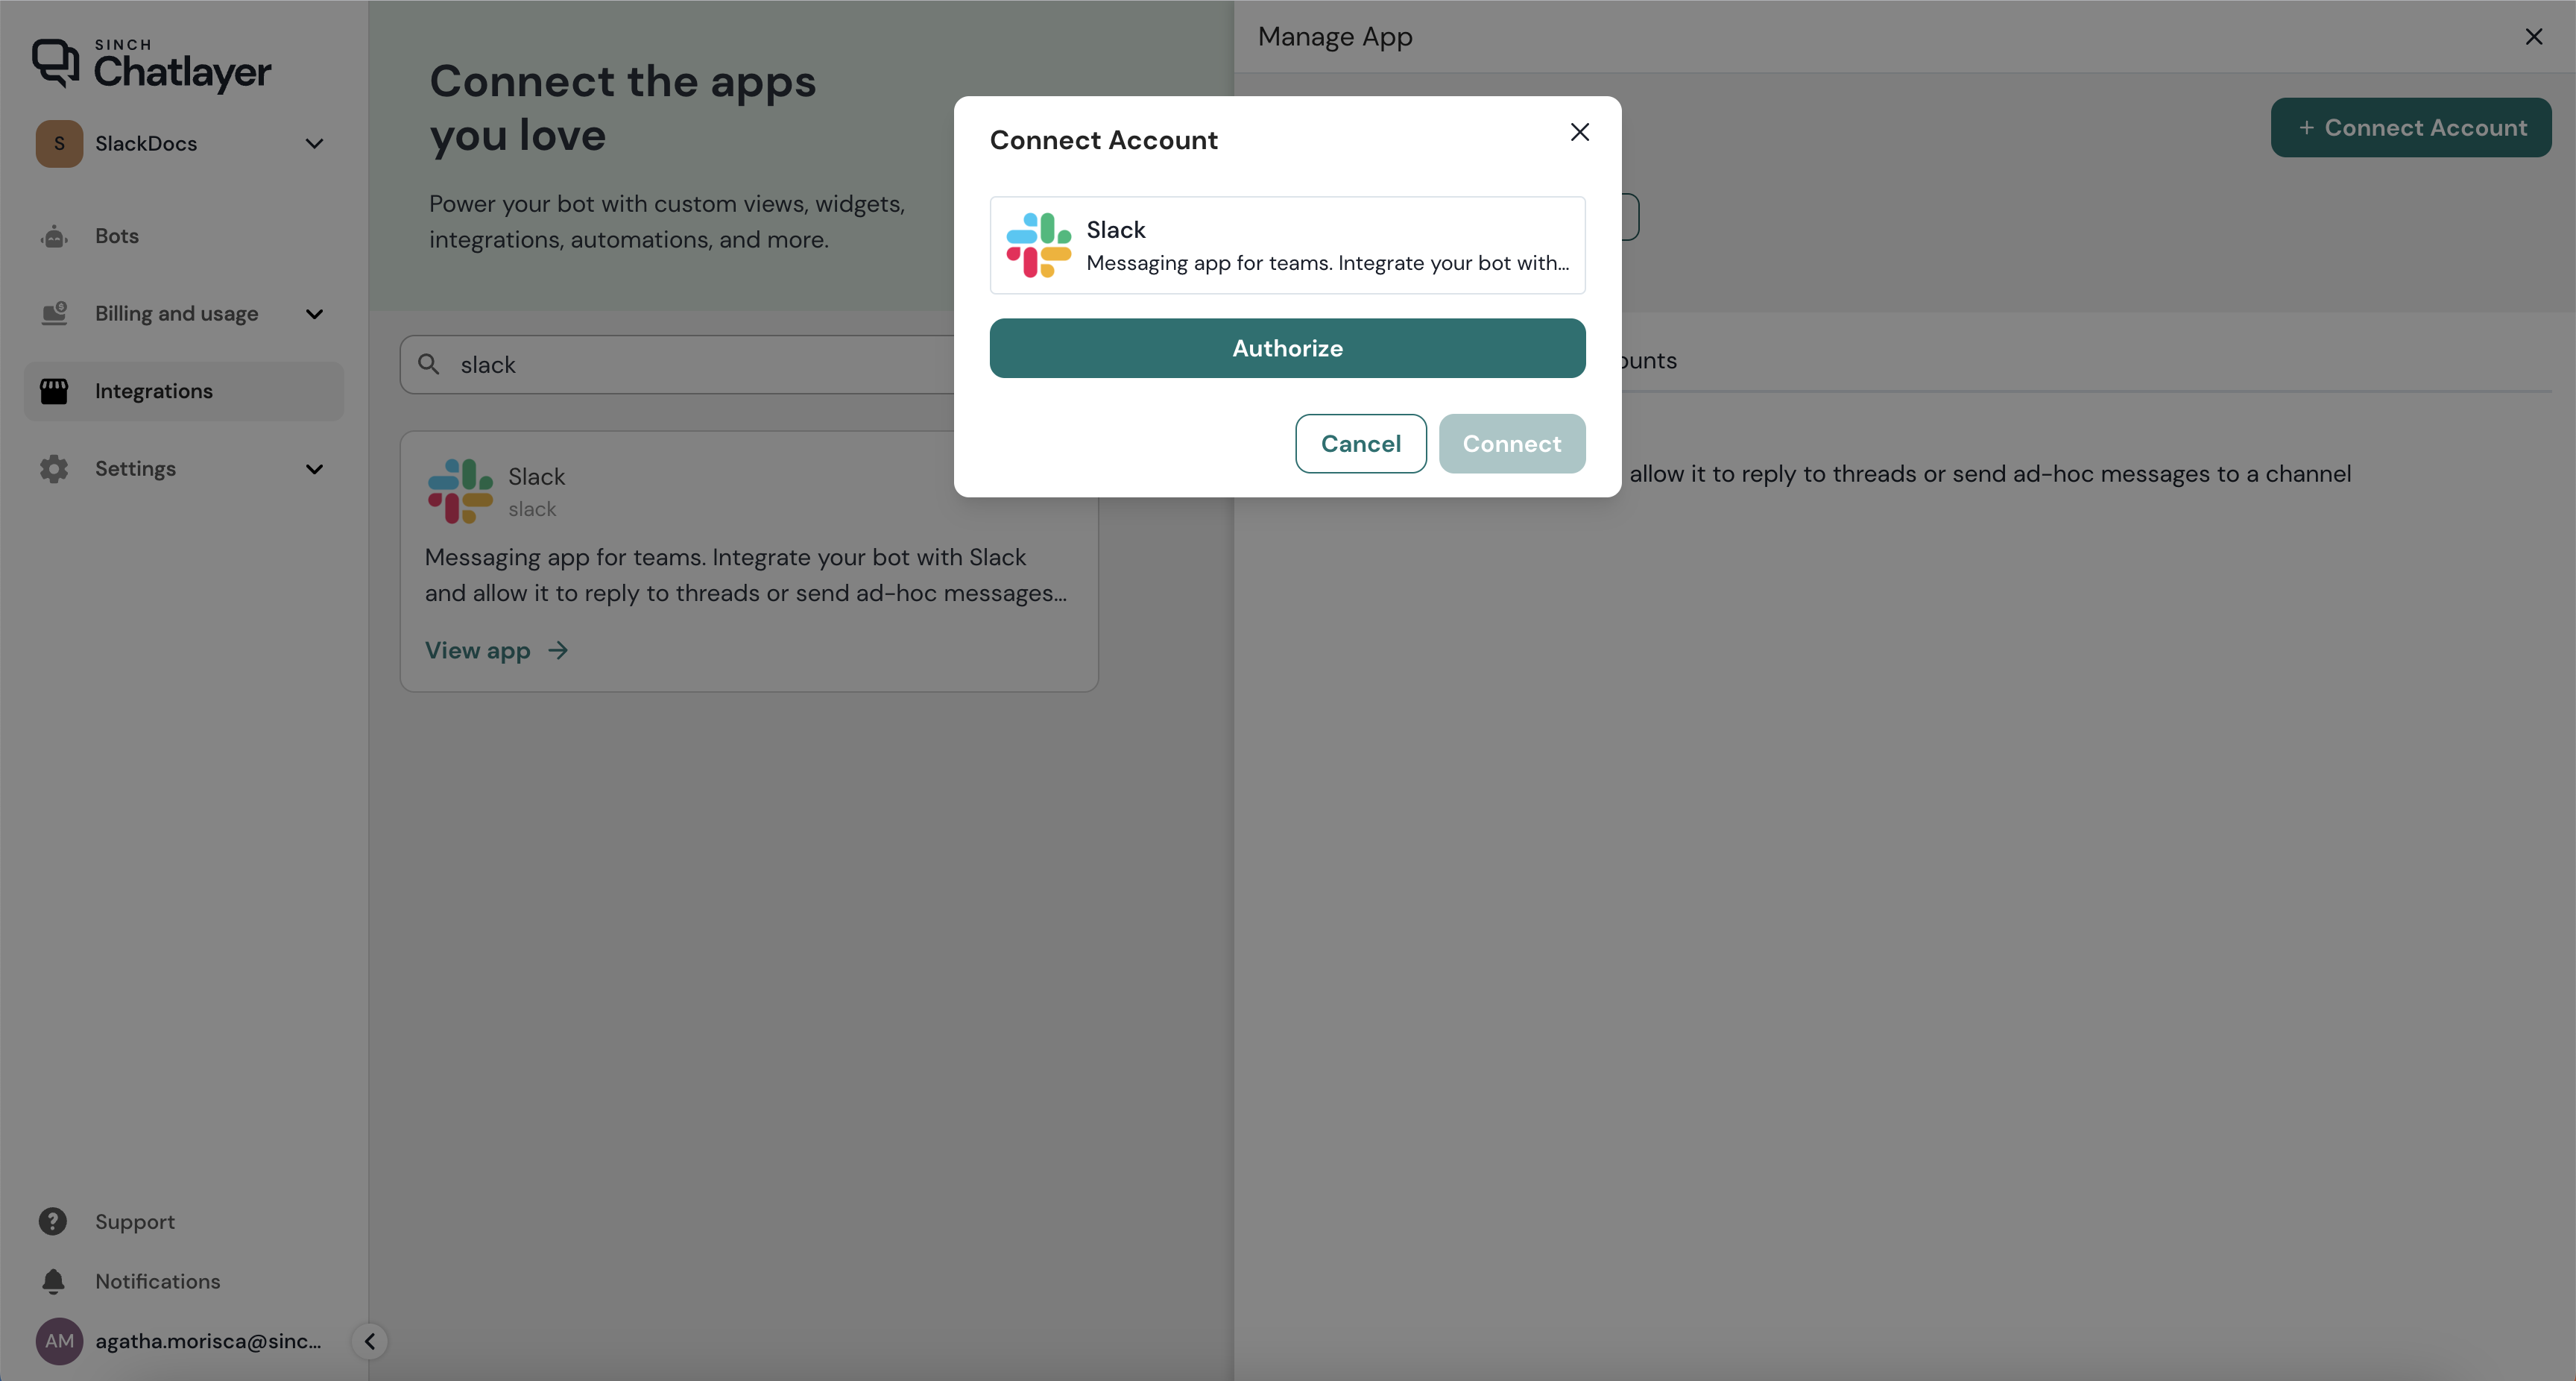The image size is (2576, 1381).
Task: Expand Billing and usage chevron
Action: [314, 314]
